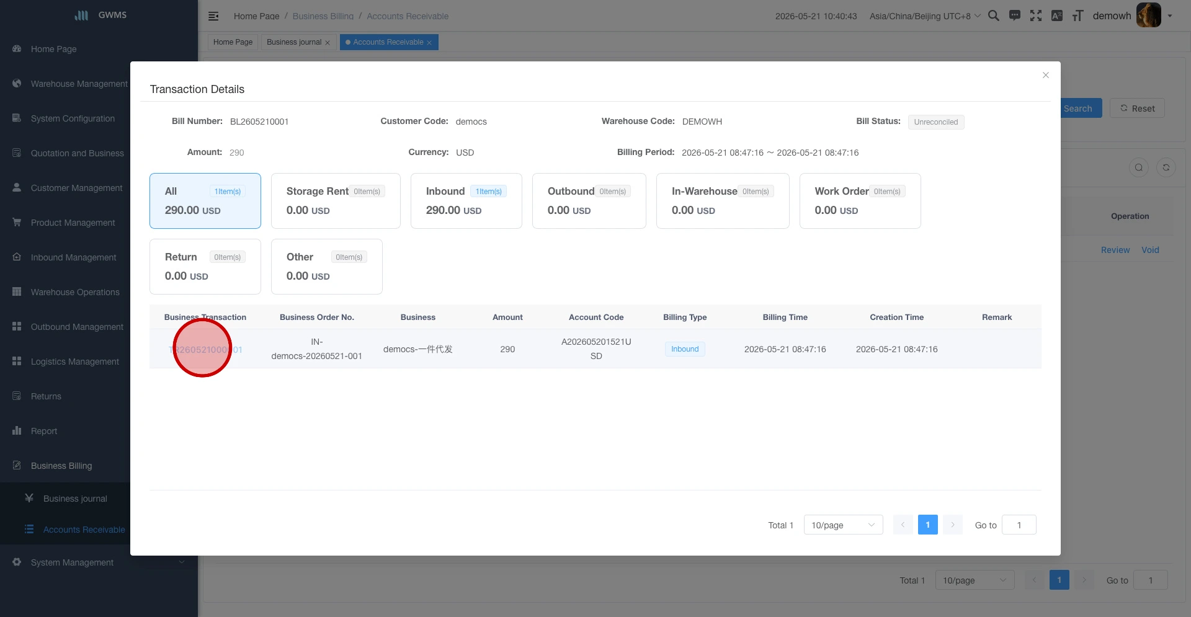This screenshot has width=1191, height=617.
Task: Go to previous page in dialog
Action: (903, 525)
